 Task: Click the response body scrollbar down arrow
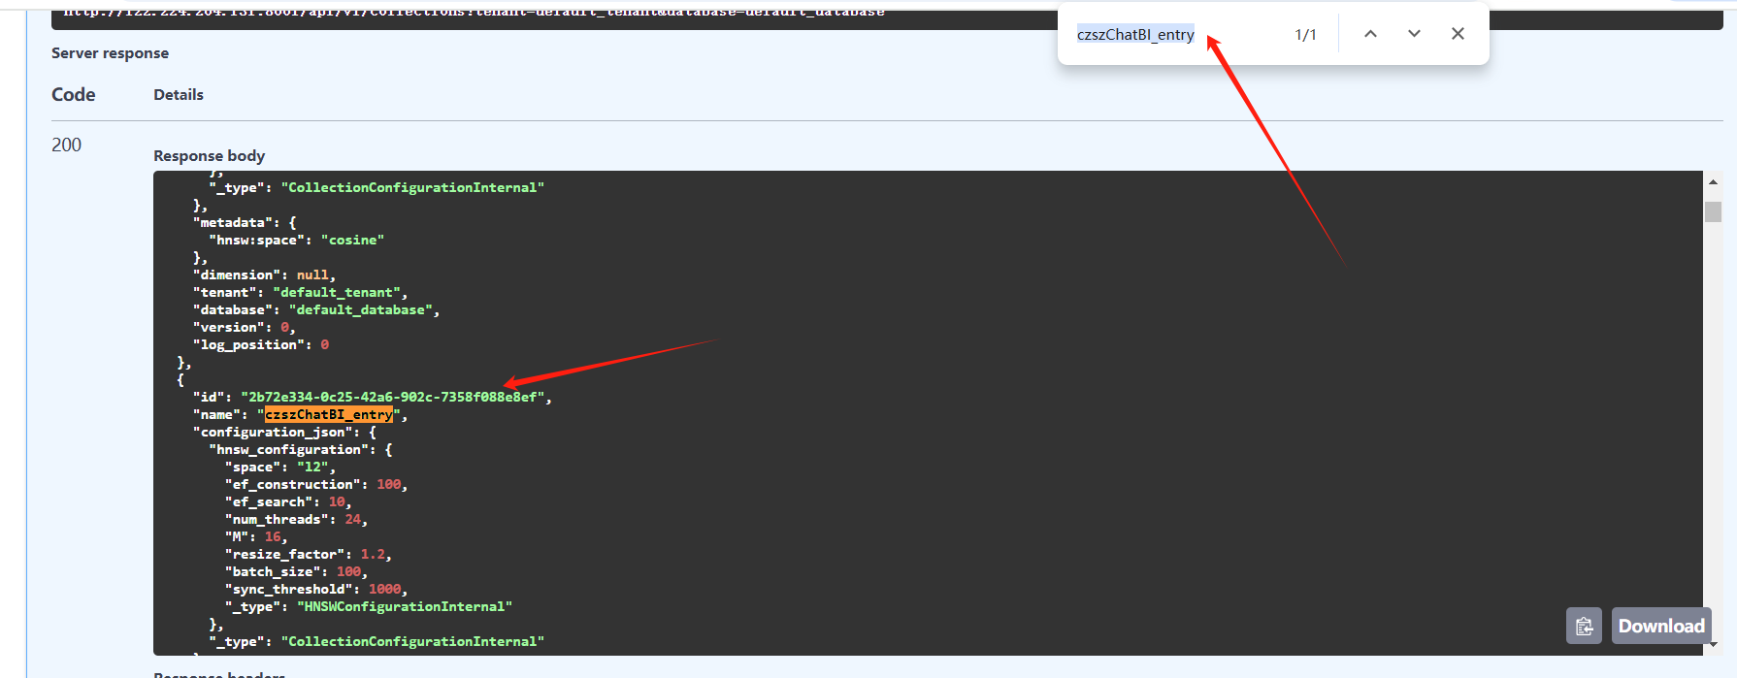1713,644
